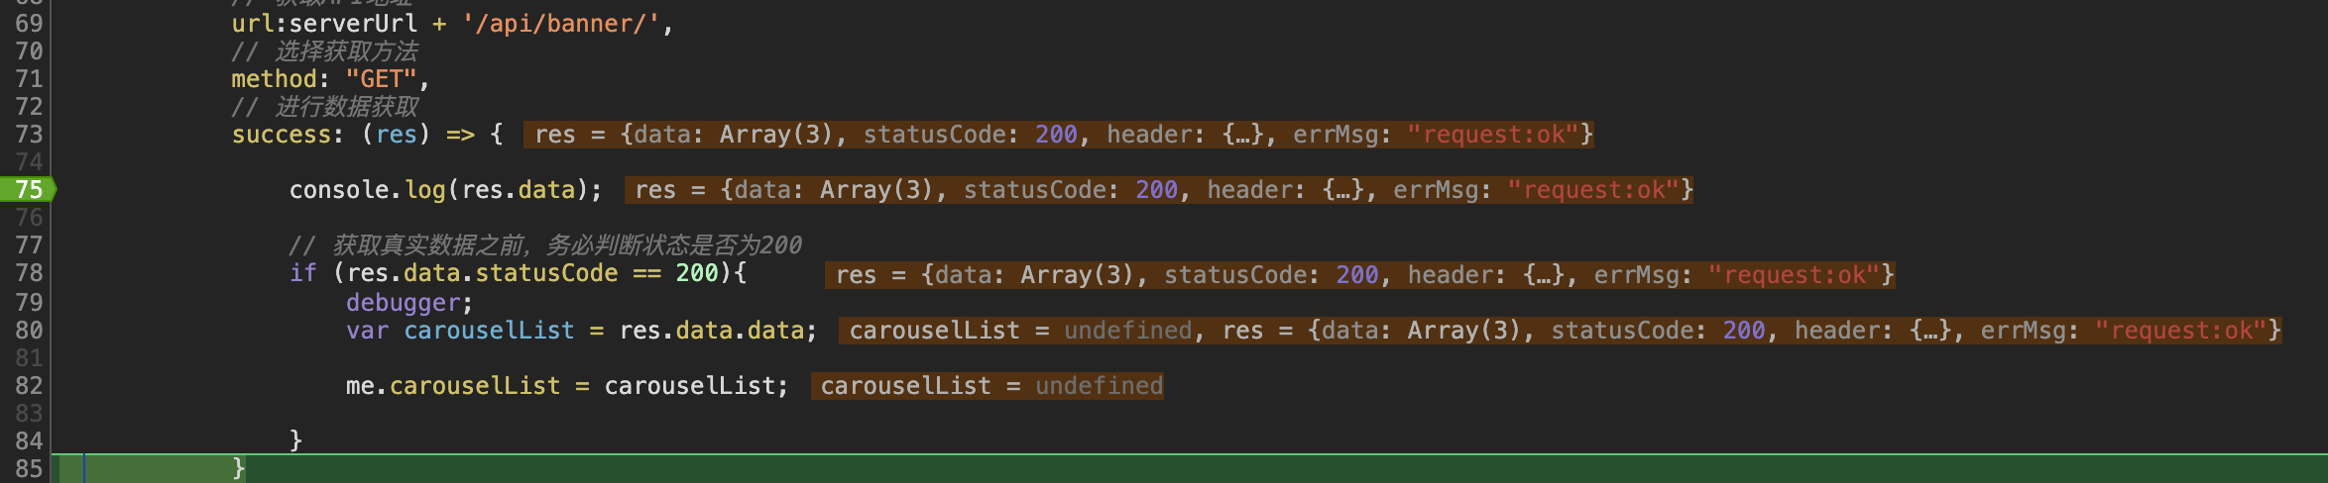This screenshot has height=483, width=2328.
Task: Click the "GET" method string
Action: (x=381, y=78)
